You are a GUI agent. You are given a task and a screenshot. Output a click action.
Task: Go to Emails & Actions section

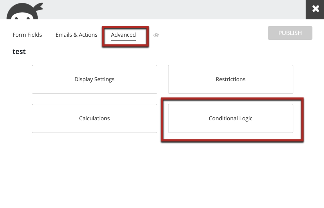pos(76,35)
